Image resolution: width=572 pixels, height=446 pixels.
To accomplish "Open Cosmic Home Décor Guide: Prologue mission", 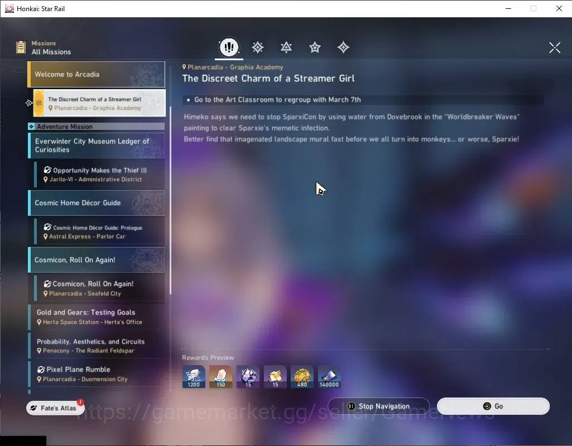I will 99,232.
